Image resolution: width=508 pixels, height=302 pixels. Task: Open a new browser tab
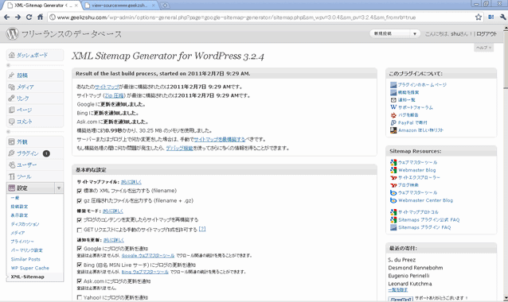165,6
